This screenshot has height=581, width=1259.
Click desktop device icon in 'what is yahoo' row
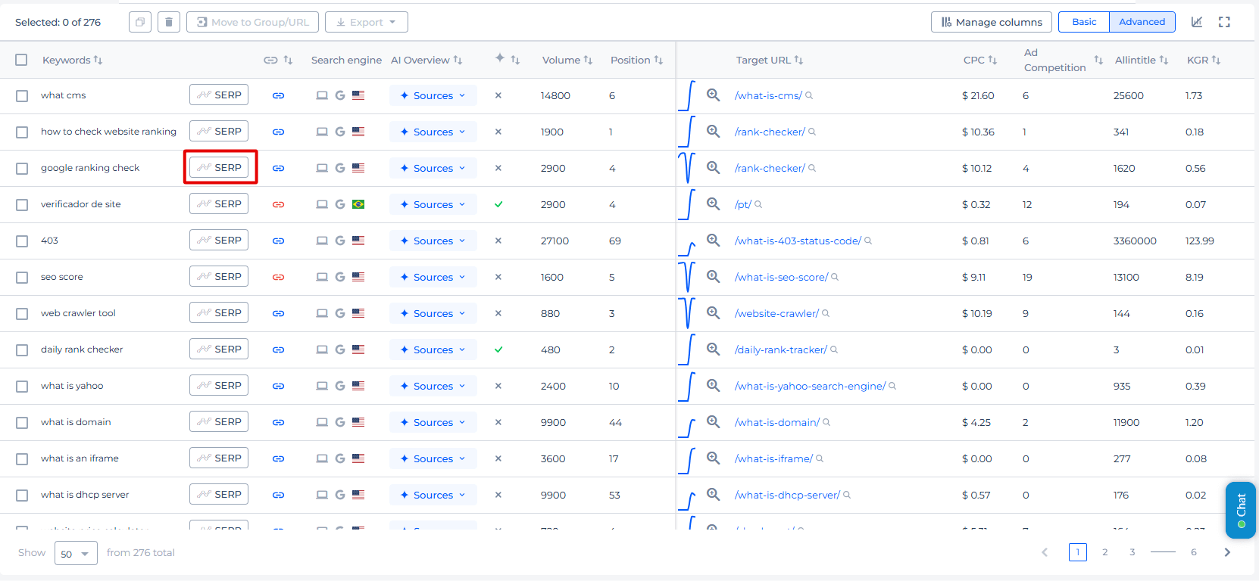coord(322,386)
